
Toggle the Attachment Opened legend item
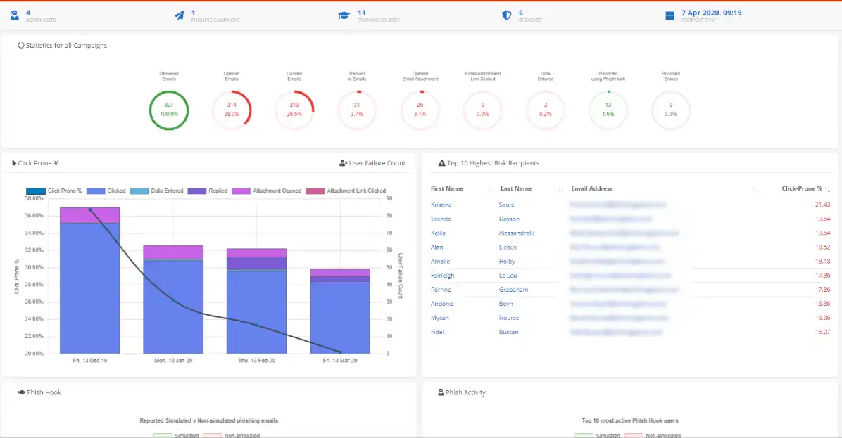pos(266,191)
